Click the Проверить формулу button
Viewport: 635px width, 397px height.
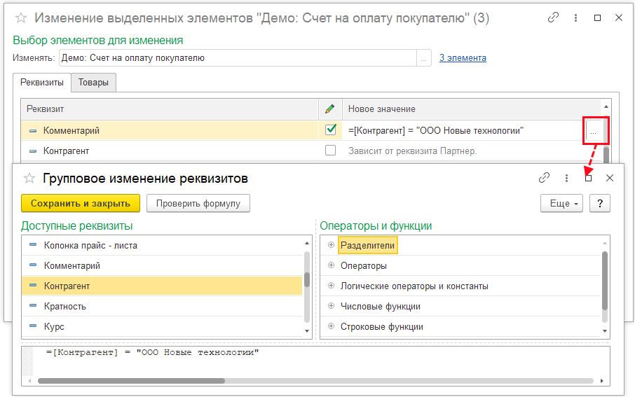pyautogui.click(x=198, y=203)
